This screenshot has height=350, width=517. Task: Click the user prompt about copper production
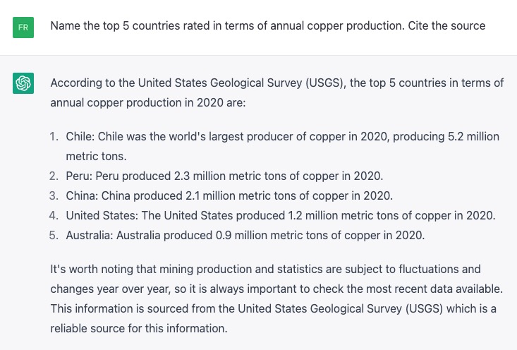tap(267, 26)
